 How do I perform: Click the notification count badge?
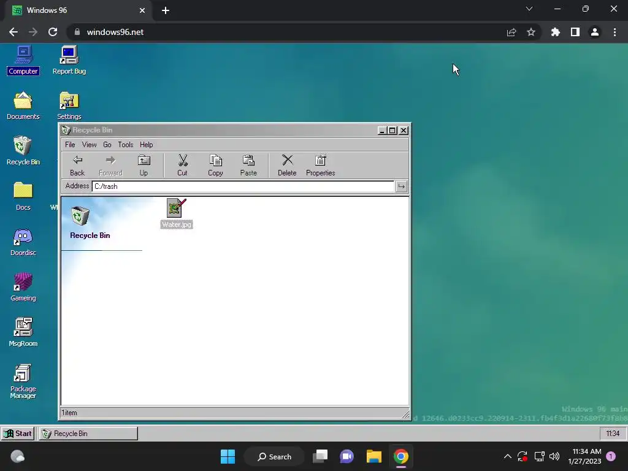point(611,456)
